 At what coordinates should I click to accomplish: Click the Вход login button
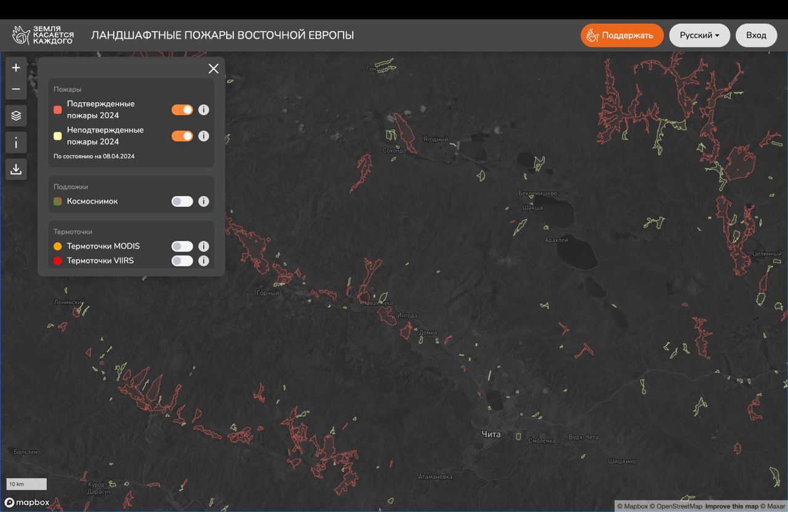point(756,35)
